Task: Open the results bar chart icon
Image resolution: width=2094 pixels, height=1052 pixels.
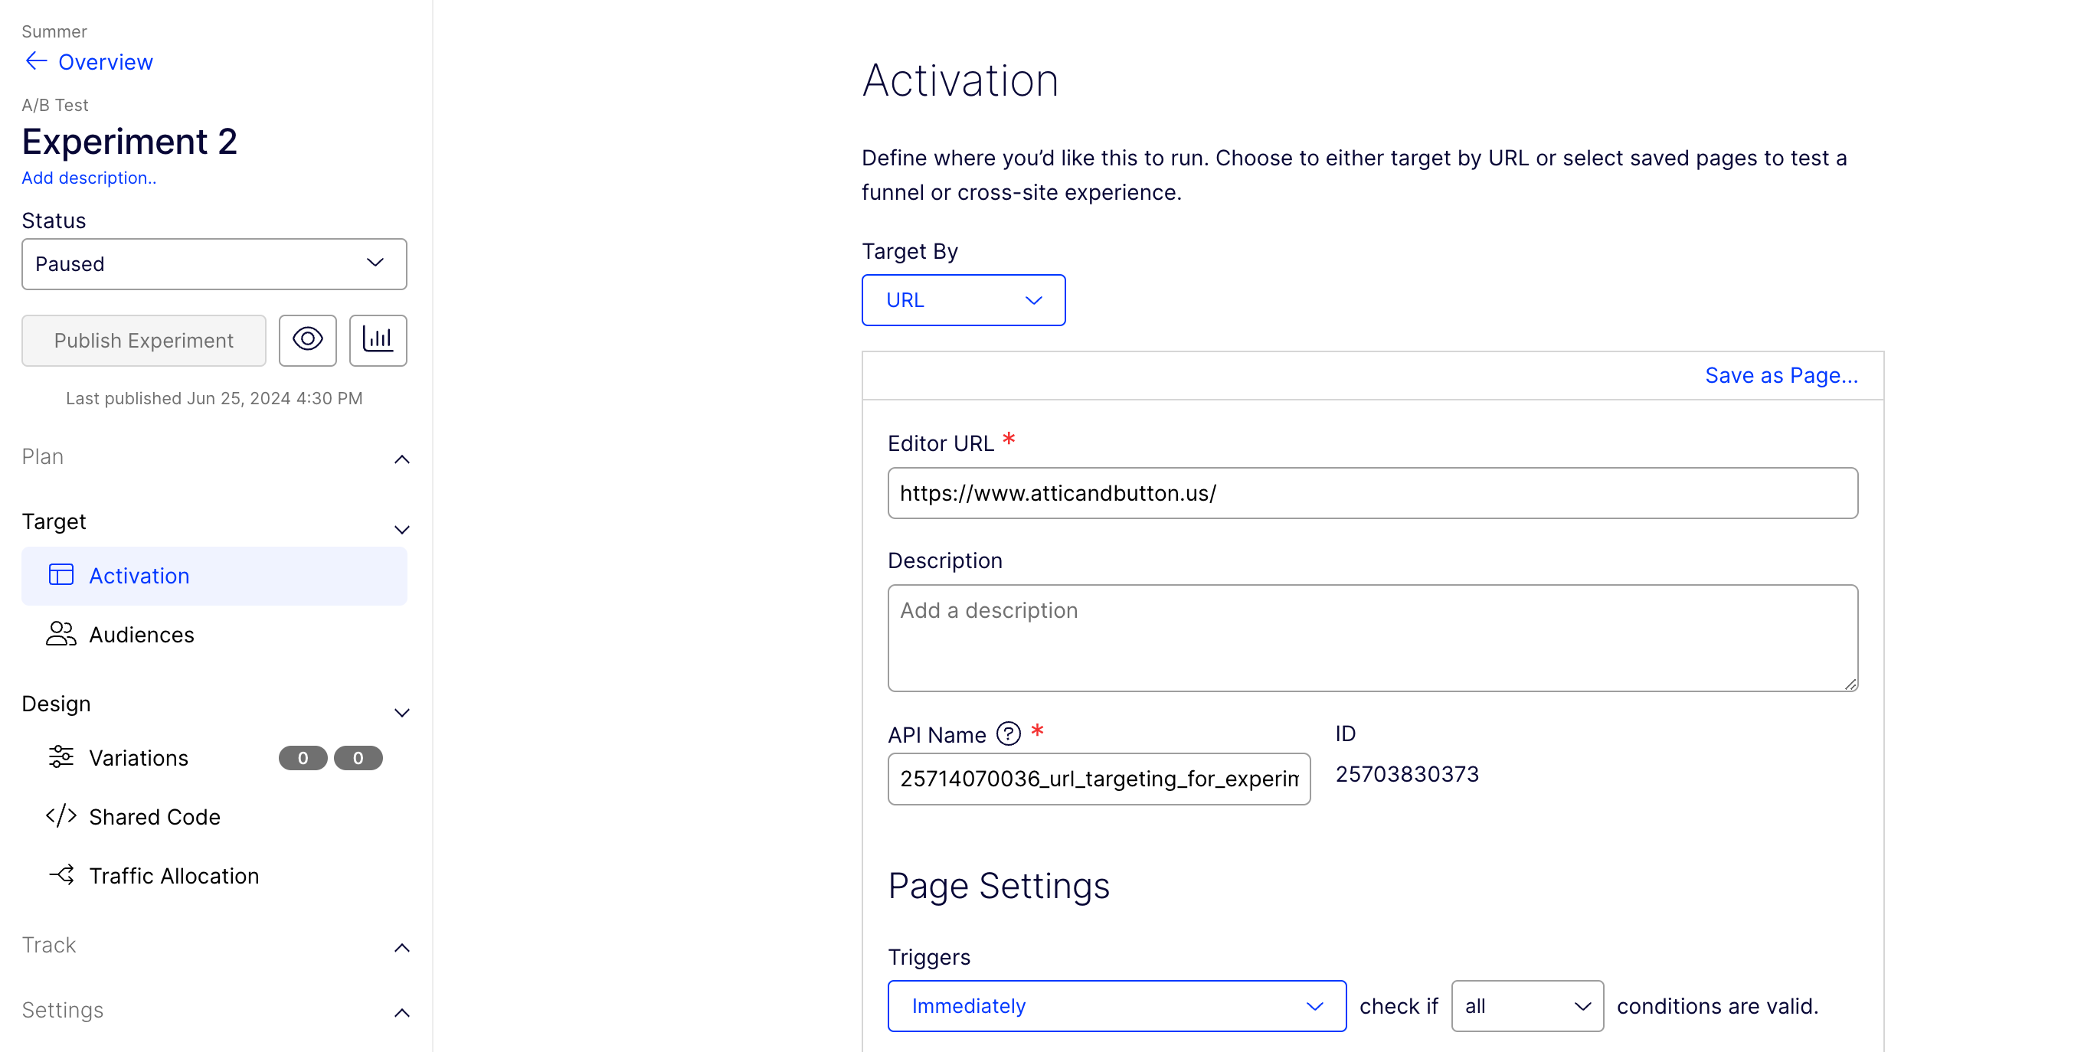Action: [378, 339]
